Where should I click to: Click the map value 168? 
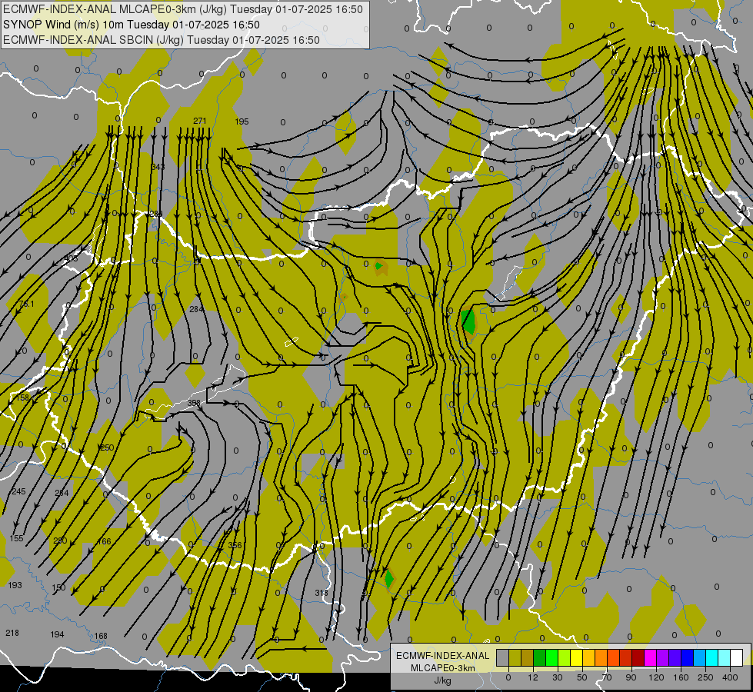pos(100,636)
